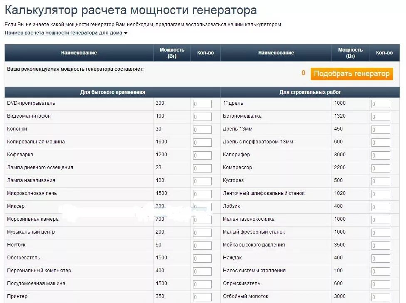Image resolution: width=406 pixels, height=303 pixels.
Task: Click quantity field for 1" дрель
Action: pos(381,104)
